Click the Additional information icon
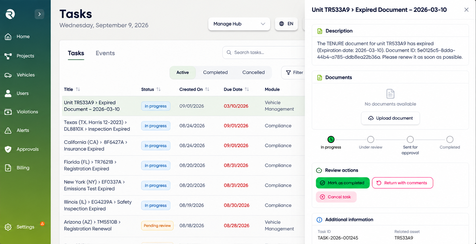 click(319, 220)
